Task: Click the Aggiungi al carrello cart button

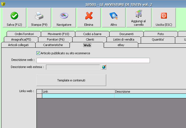Action: tap(139, 18)
